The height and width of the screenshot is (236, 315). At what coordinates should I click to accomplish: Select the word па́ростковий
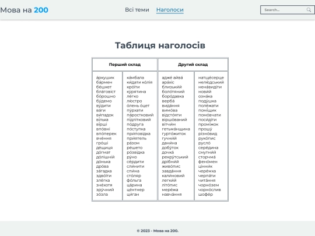pos(140,115)
